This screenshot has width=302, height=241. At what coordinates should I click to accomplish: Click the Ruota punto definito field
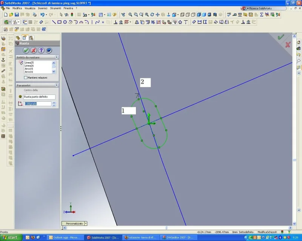click(39, 97)
